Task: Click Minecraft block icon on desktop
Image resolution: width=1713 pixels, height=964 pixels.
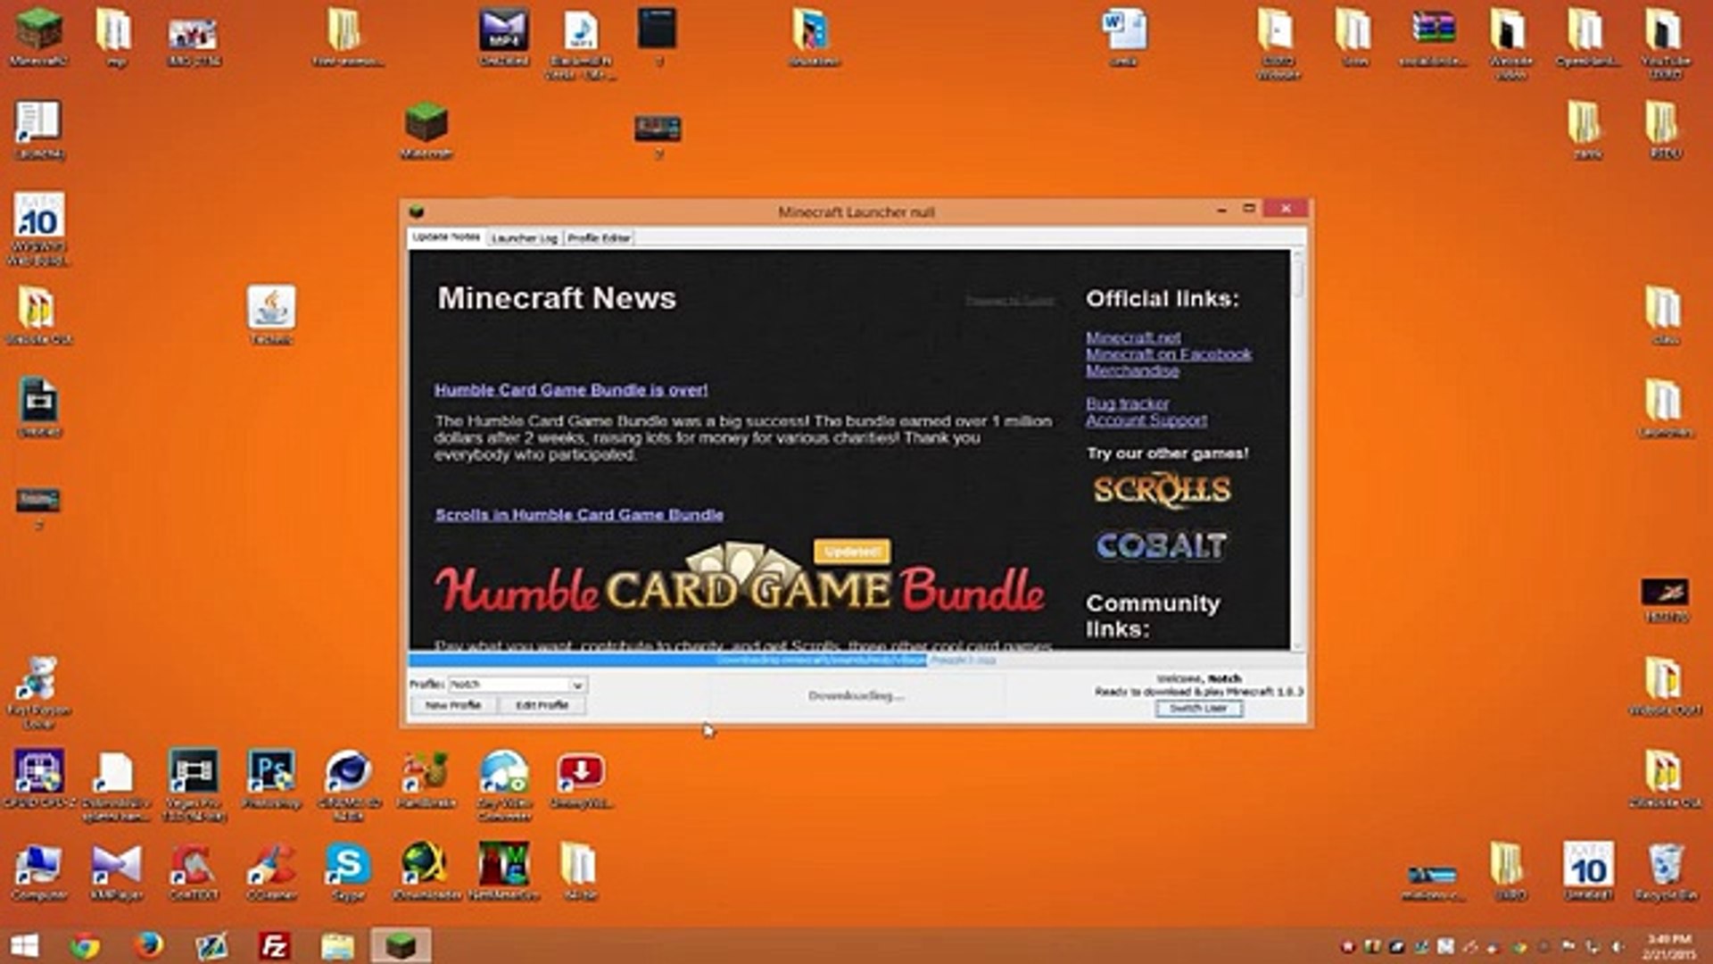Action: pyautogui.click(x=426, y=123)
